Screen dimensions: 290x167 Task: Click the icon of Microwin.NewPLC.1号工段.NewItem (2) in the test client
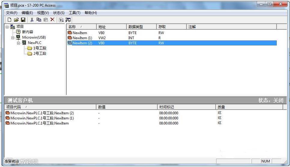pyautogui.click(x=8, y=113)
